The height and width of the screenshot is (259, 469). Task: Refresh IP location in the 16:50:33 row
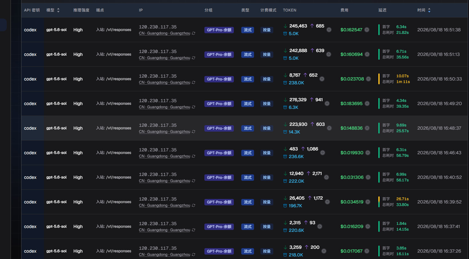point(193,82)
